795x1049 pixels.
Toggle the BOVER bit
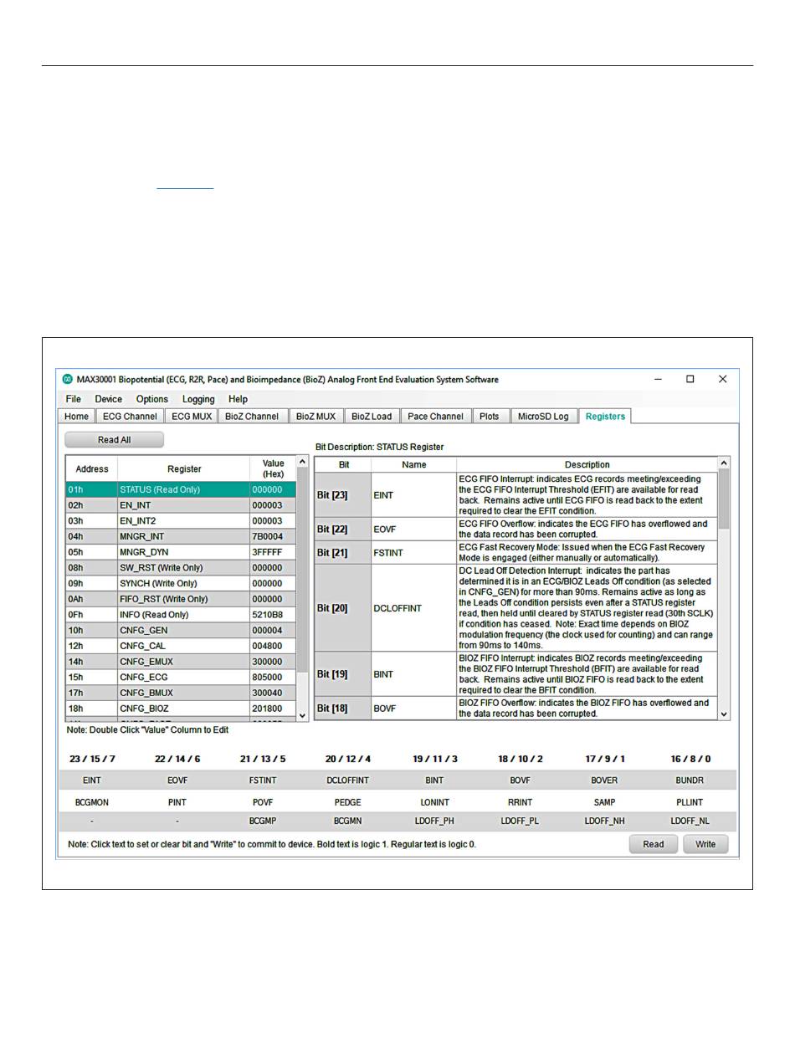[604, 780]
